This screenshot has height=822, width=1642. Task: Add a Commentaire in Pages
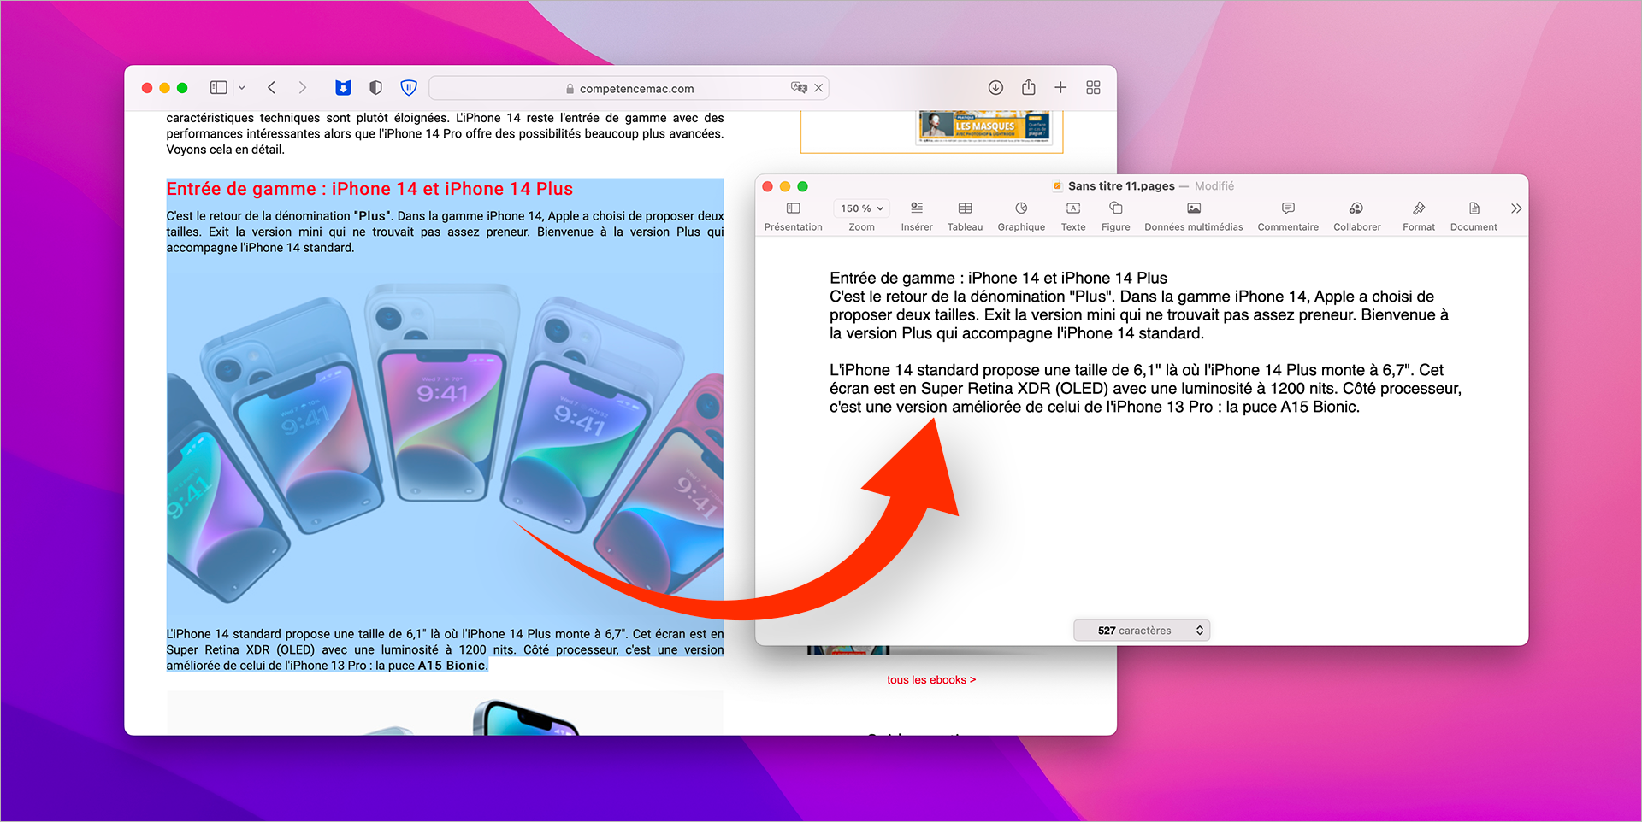click(1288, 217)
